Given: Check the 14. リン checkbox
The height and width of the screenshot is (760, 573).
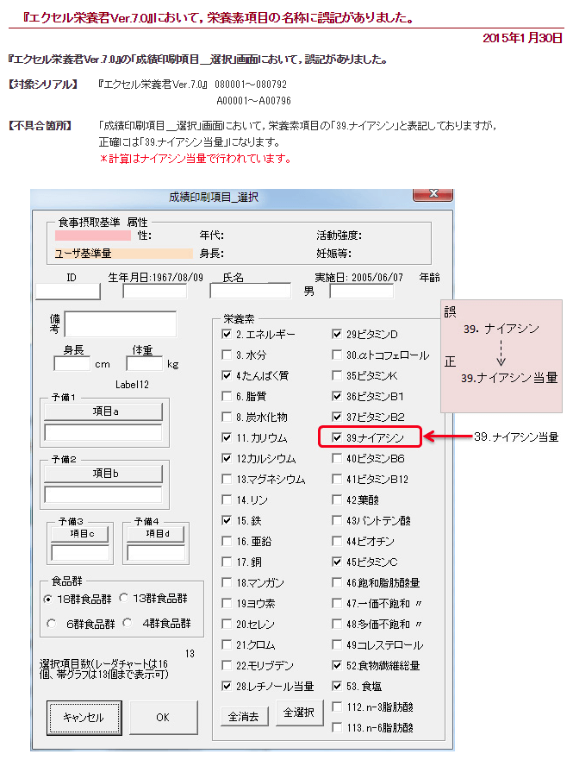Looking at the screenshot, I should (226, 499).
